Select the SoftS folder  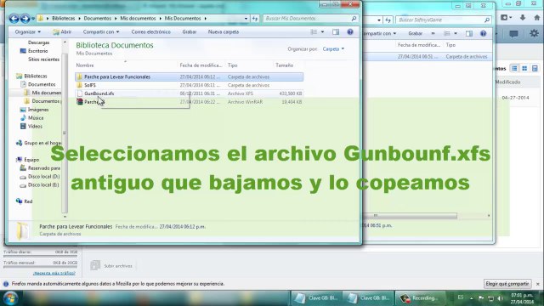tap(189, 85)
